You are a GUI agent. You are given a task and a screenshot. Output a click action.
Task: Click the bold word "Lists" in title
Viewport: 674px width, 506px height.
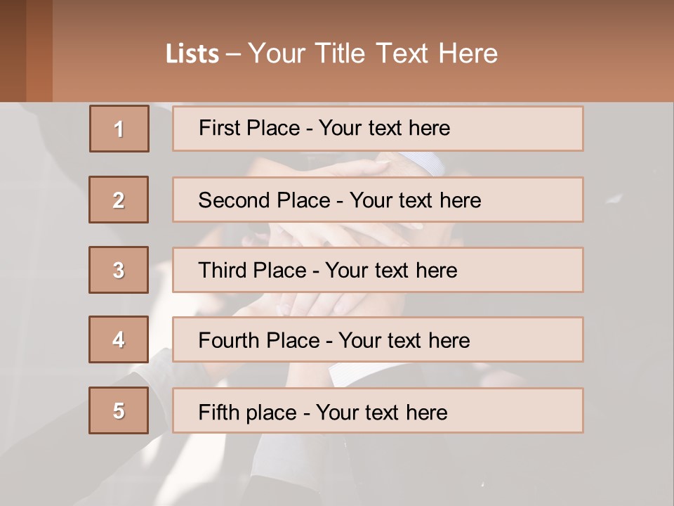tap(192, 54)
